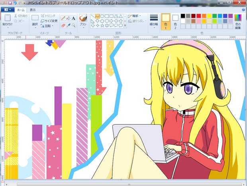Image resolution: width=247 pixels, height=186 pixels.
Task: Select the Fill with color bucket tool
Action: click(x=68, y=18)
